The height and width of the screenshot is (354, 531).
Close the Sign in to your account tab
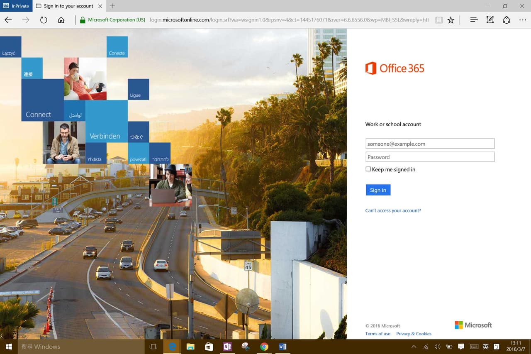tap(100, 6)
